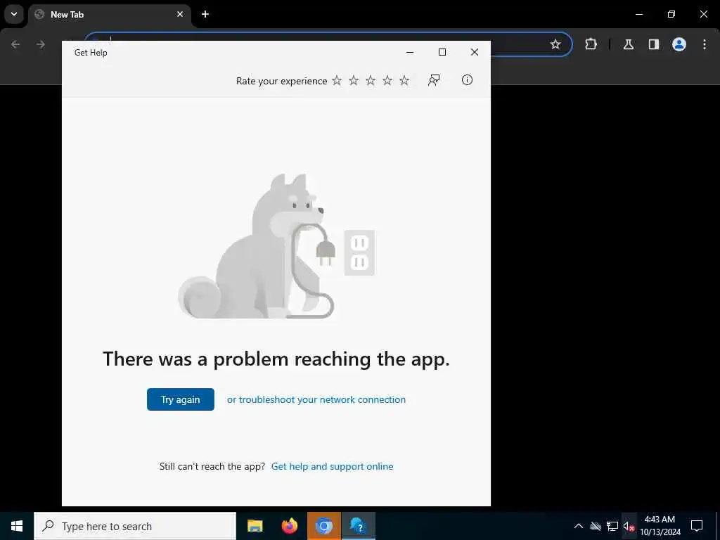The height and width of the screenshot is (540, 720).
Task: Open the info icon in Get Help
Action: point(467,80)
